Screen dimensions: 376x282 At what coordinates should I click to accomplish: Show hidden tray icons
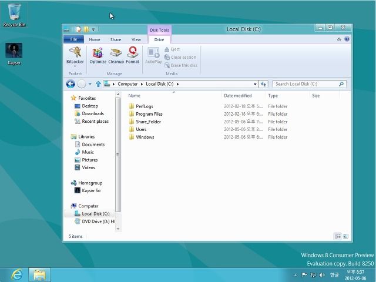point(295,275)
